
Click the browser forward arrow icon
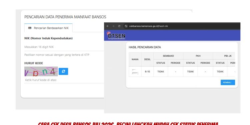pos(113,26)
